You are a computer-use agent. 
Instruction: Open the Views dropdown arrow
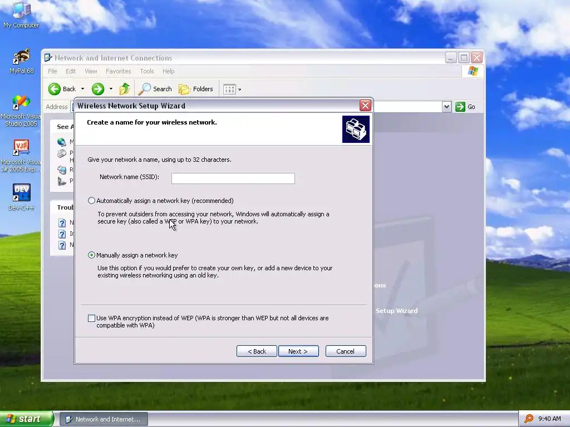pyautogui.click(x=239, y=90)
